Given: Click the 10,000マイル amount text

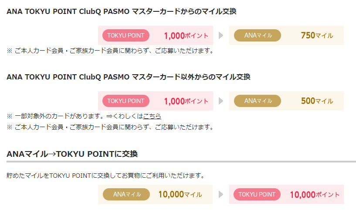Looking at the screenshot, I should coord(180,194).
